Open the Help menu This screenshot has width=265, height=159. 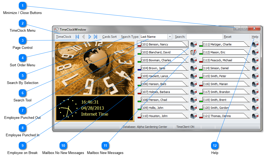pos(255,37)
